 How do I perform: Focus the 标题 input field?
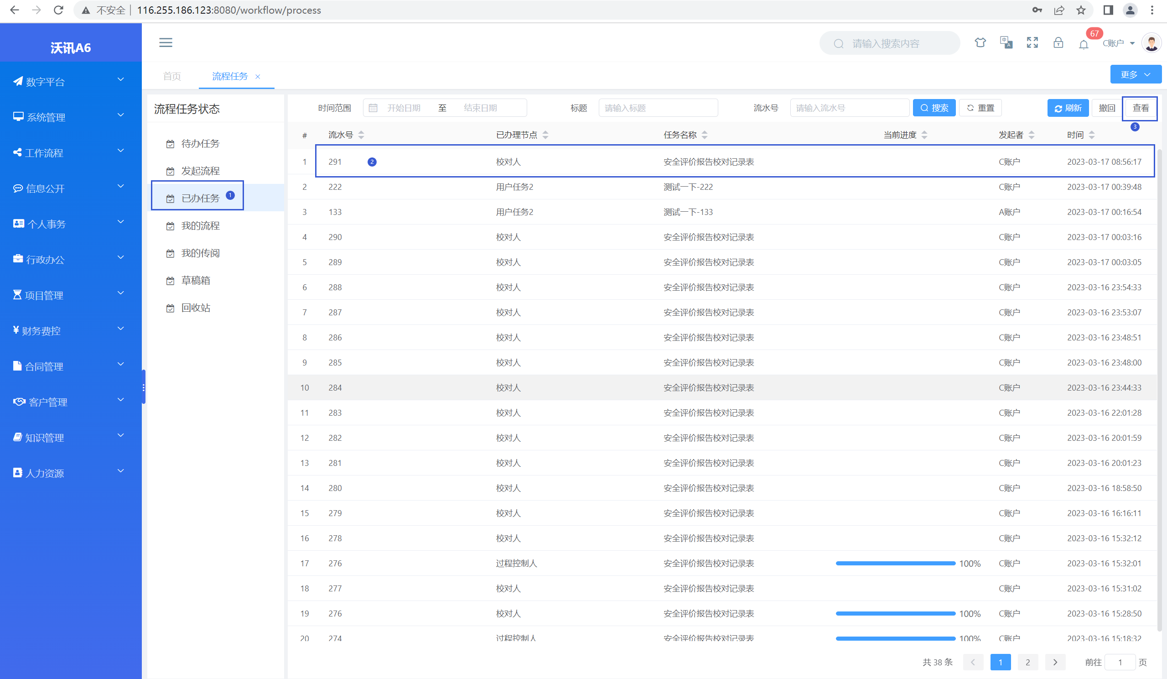pos(658,108)
